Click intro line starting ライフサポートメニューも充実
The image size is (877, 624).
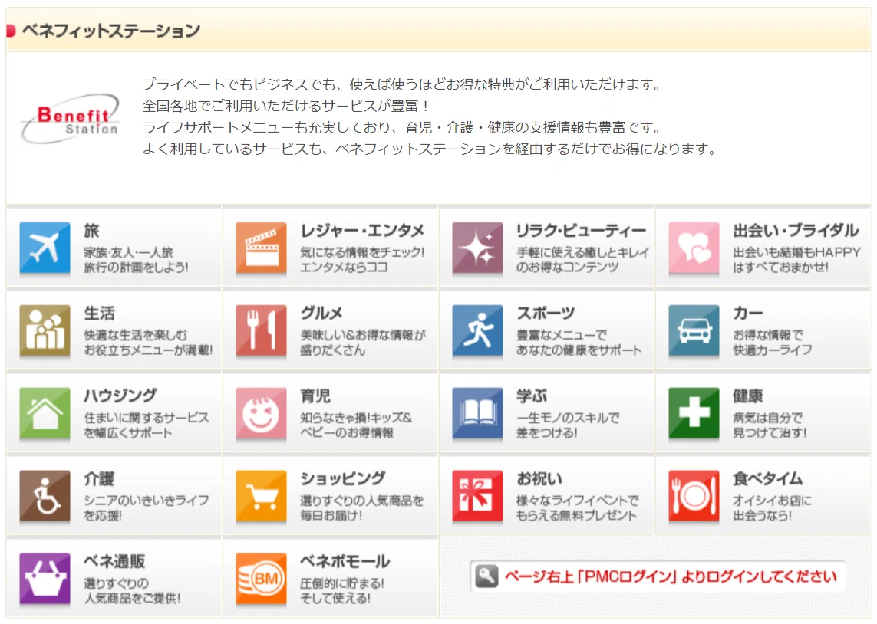[401, 127]
